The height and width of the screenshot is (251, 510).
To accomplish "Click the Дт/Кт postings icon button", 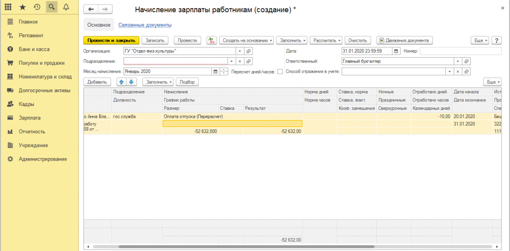I will 211,40.
